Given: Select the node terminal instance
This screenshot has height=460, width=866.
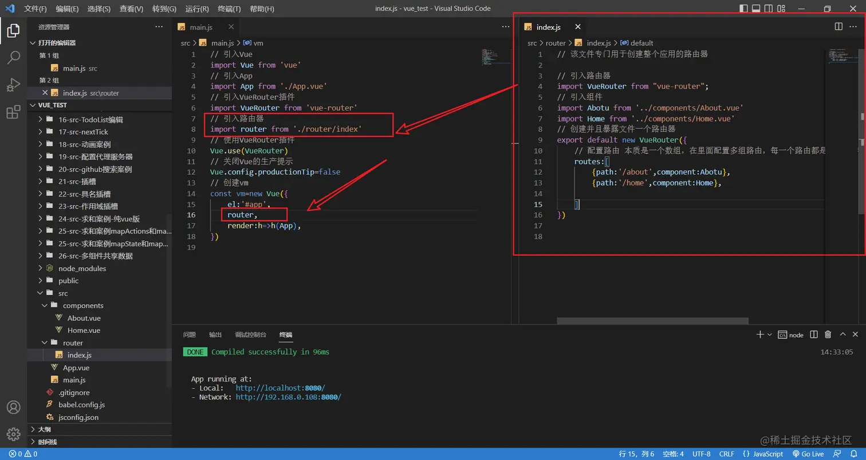Looking at the screenshot, I should (791, 335).
